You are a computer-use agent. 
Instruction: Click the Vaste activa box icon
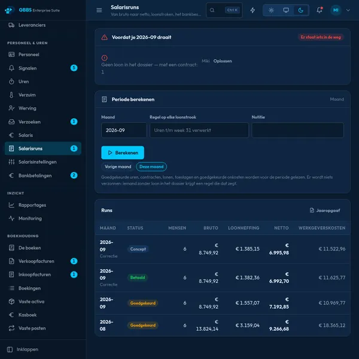point(11,301)
